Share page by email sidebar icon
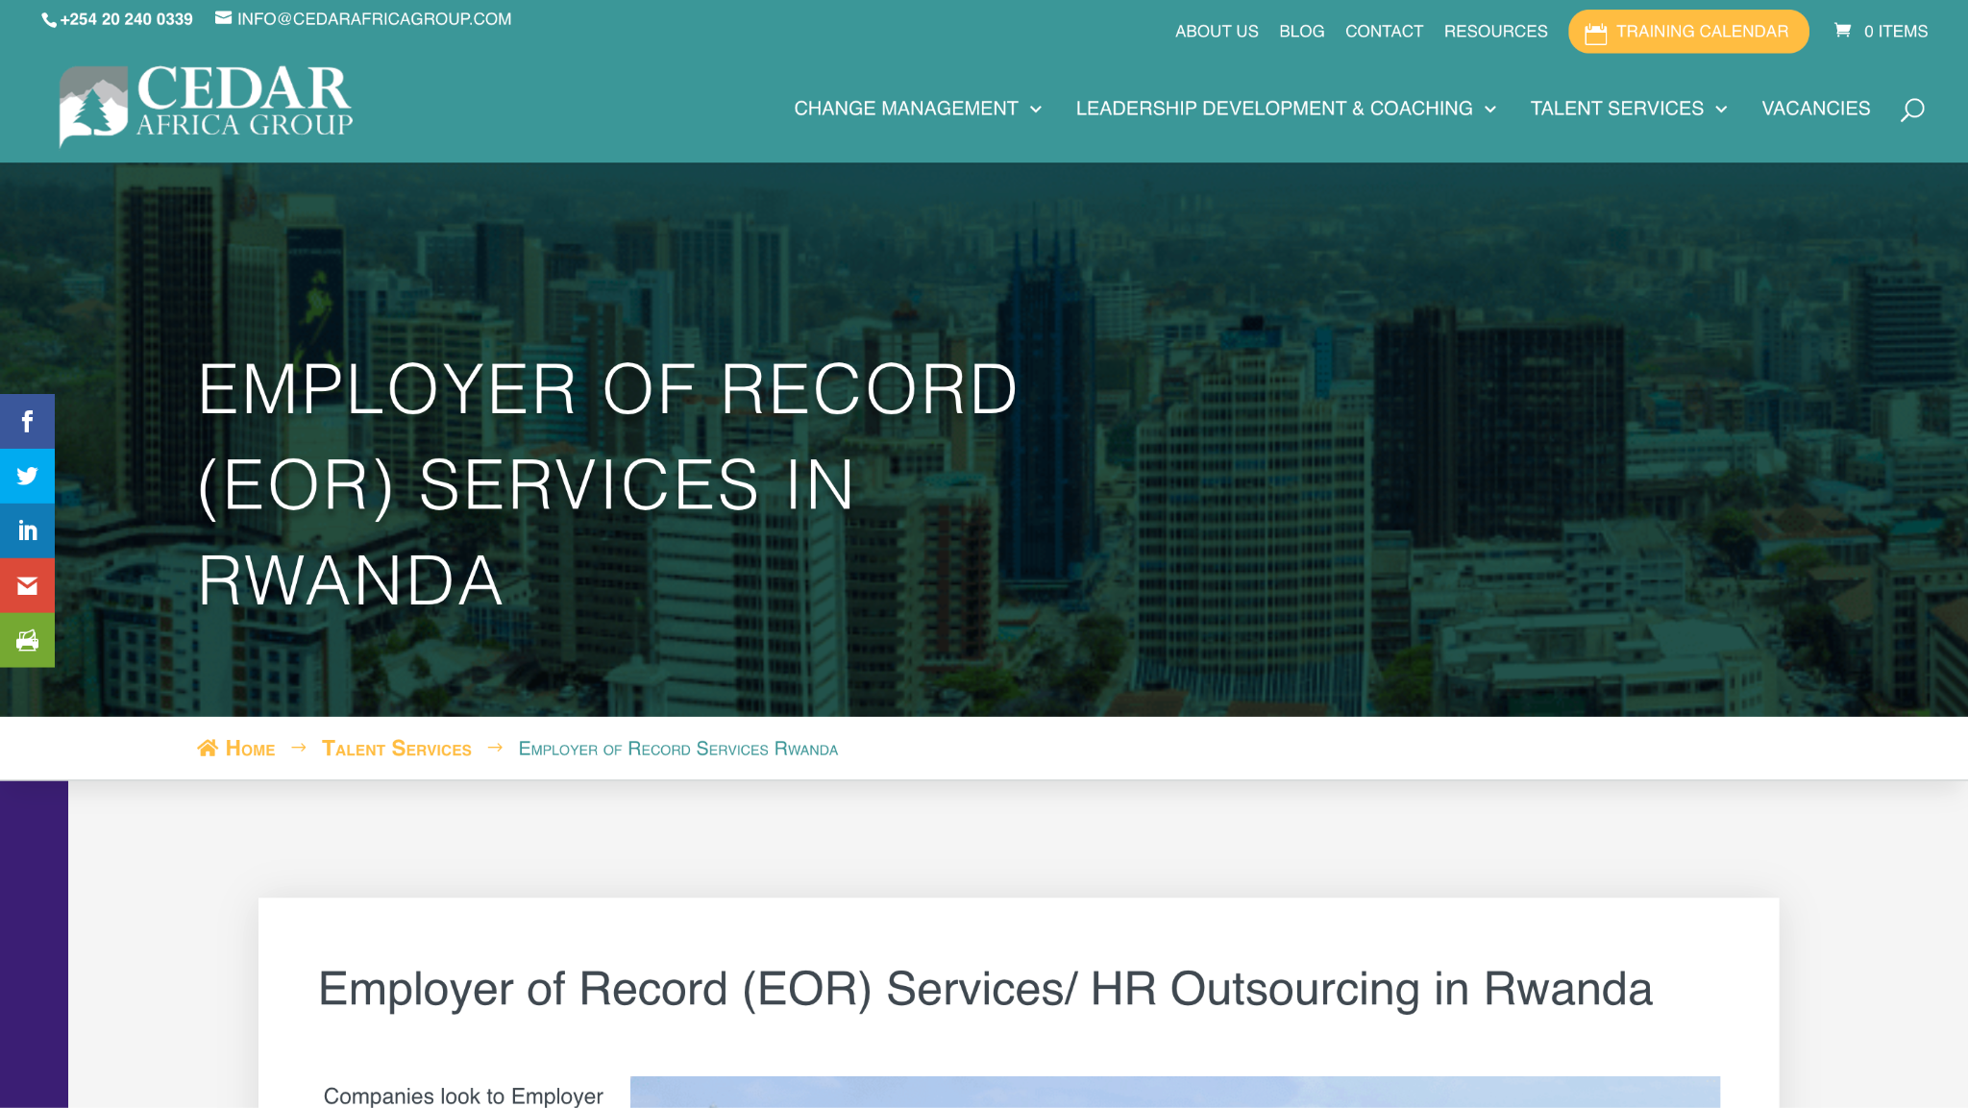 coord(27,585)
